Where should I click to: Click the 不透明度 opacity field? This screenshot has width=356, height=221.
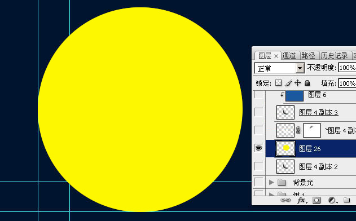tap(347, 68)
